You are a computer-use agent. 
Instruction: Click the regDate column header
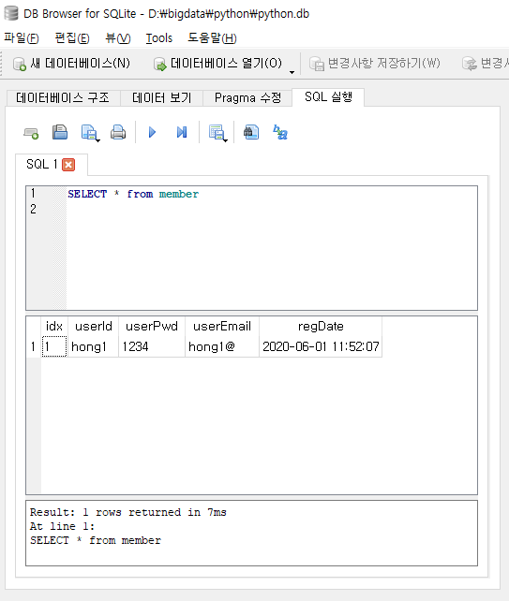pos(321,326)
